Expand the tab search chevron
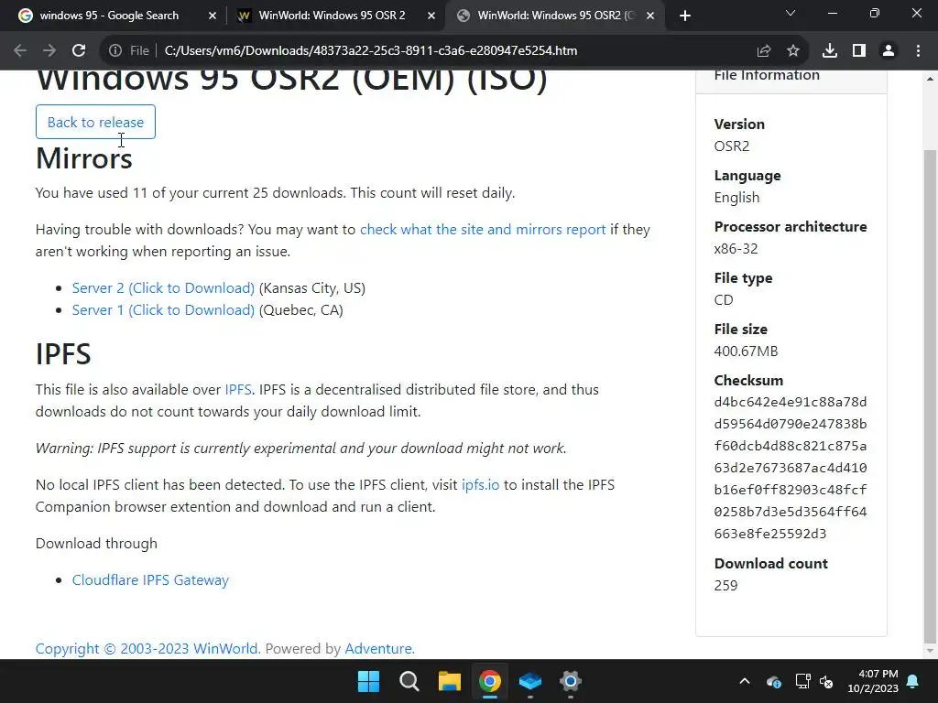 (791, 13)
